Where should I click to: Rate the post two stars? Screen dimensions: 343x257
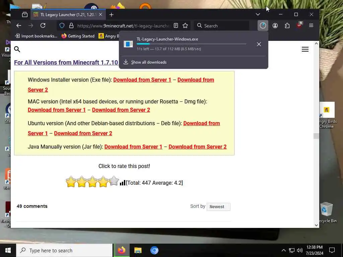(82, 182)
